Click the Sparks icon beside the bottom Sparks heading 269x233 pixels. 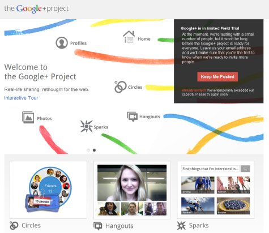181,226
